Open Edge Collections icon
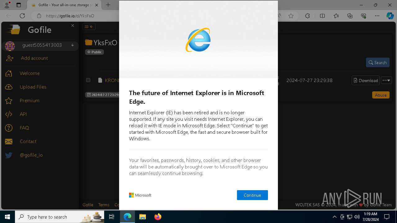Image resolution: width=397 pixels, height=223 pixels. [350, 16]
